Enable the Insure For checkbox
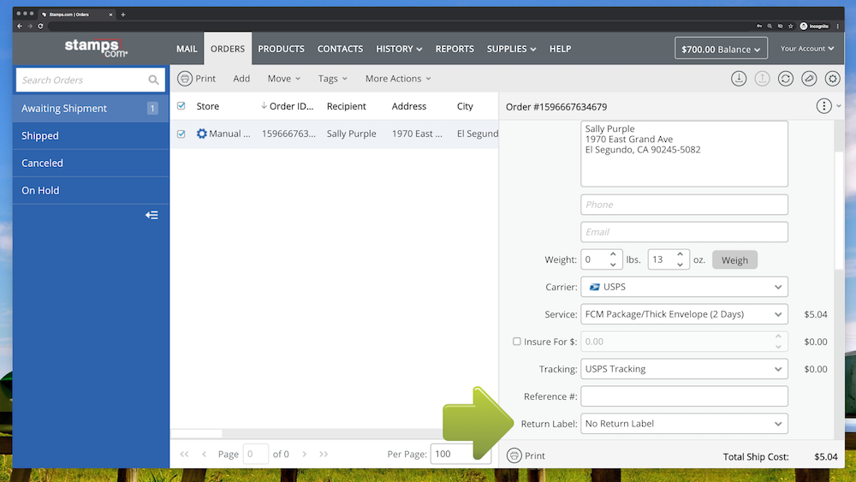856x482 pixels. [x=517, y=342]
